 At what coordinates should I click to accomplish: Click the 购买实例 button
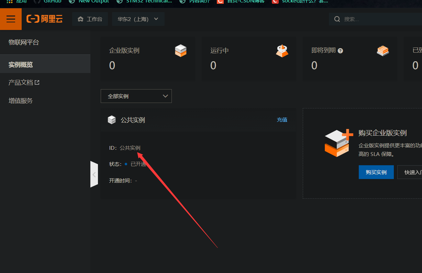(x=376, y=172)
